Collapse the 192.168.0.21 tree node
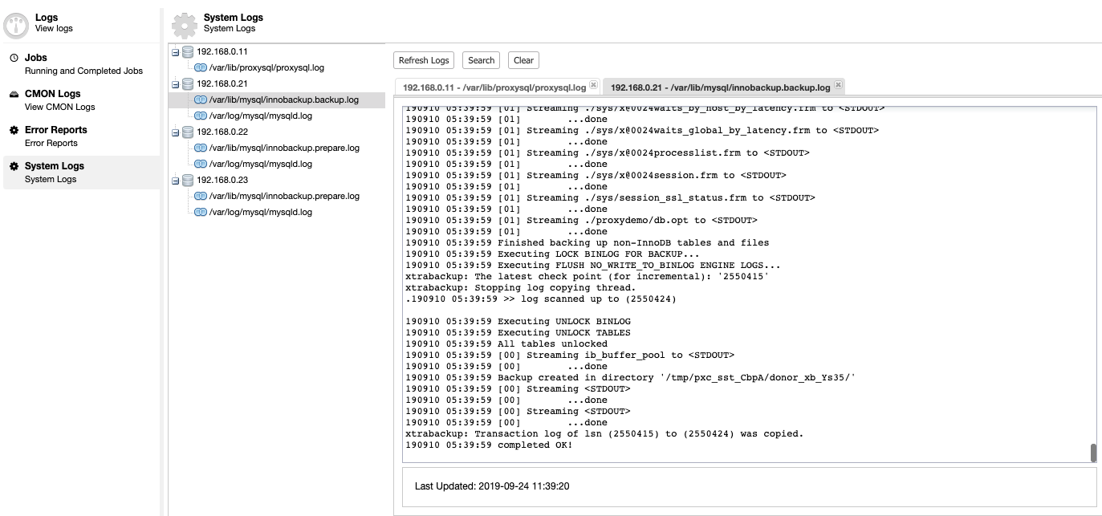Screen dimensions: 1102x516 tap(176, 84)
